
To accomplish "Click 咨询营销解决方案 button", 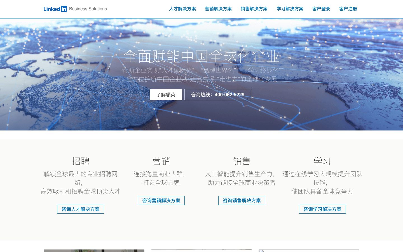I will tap(161, 200).
